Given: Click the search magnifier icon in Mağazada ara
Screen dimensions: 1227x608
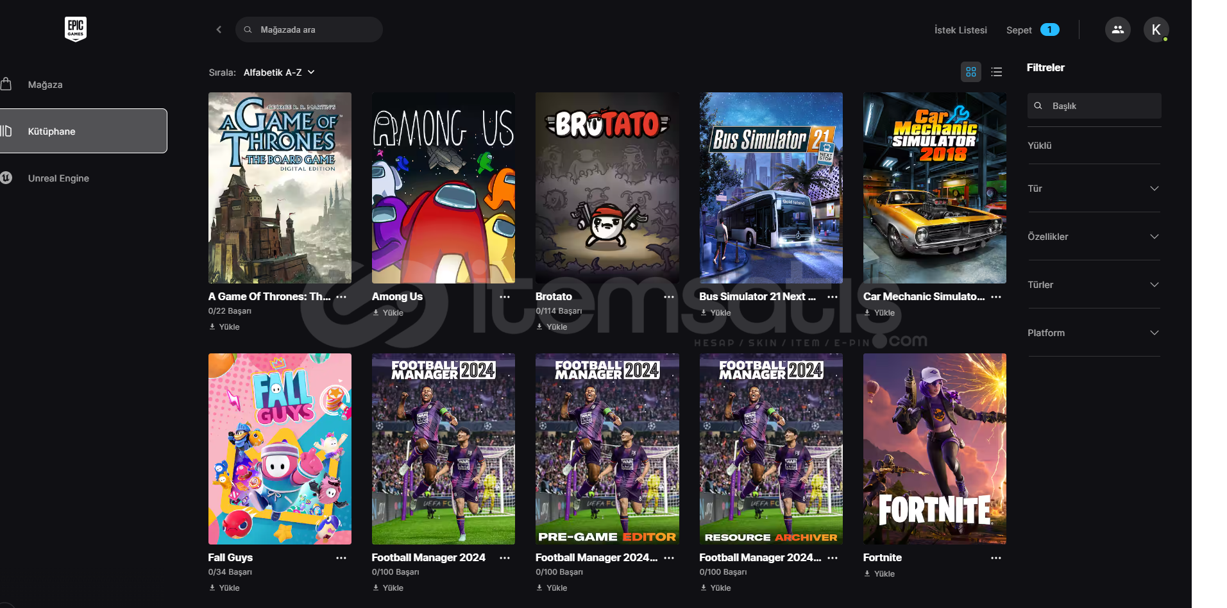Looking at the screenshot, I should click(x=248, y=30).
